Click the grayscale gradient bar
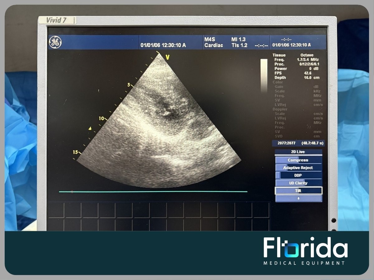Viewport: 374px width, 280px height. (x=264, y=76)
